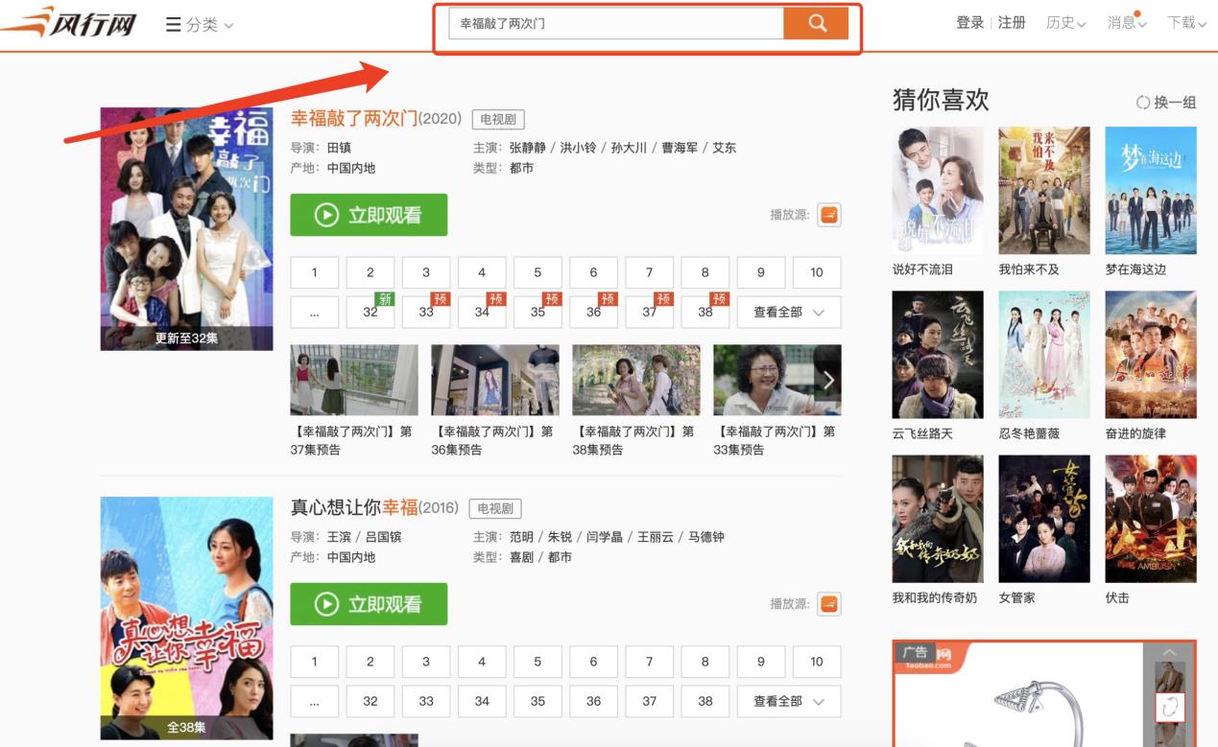Click director name 田镇
Image resolution: width=1218 pixels, height=747 pixels.
[x=339, y=148]
